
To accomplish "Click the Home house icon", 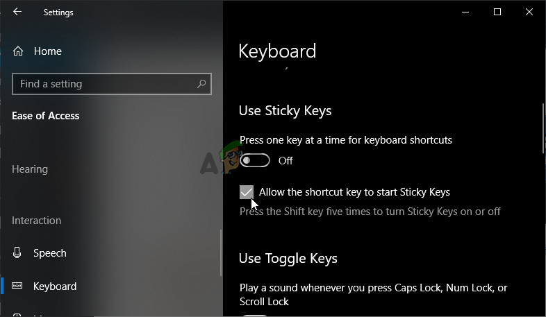I will [x=18, y=51].
